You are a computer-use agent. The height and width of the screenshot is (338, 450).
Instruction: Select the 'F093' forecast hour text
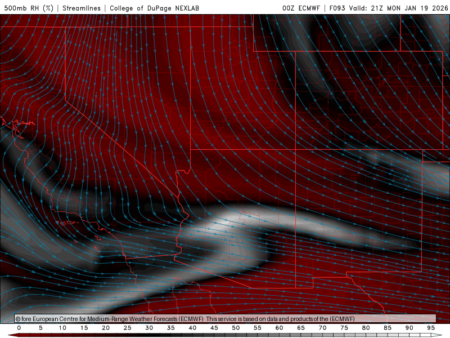click(x=337, y=8)
